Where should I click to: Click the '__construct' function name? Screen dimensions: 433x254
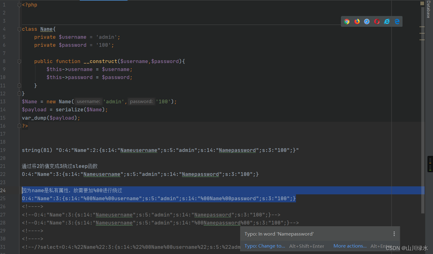(x=100, y=62)
